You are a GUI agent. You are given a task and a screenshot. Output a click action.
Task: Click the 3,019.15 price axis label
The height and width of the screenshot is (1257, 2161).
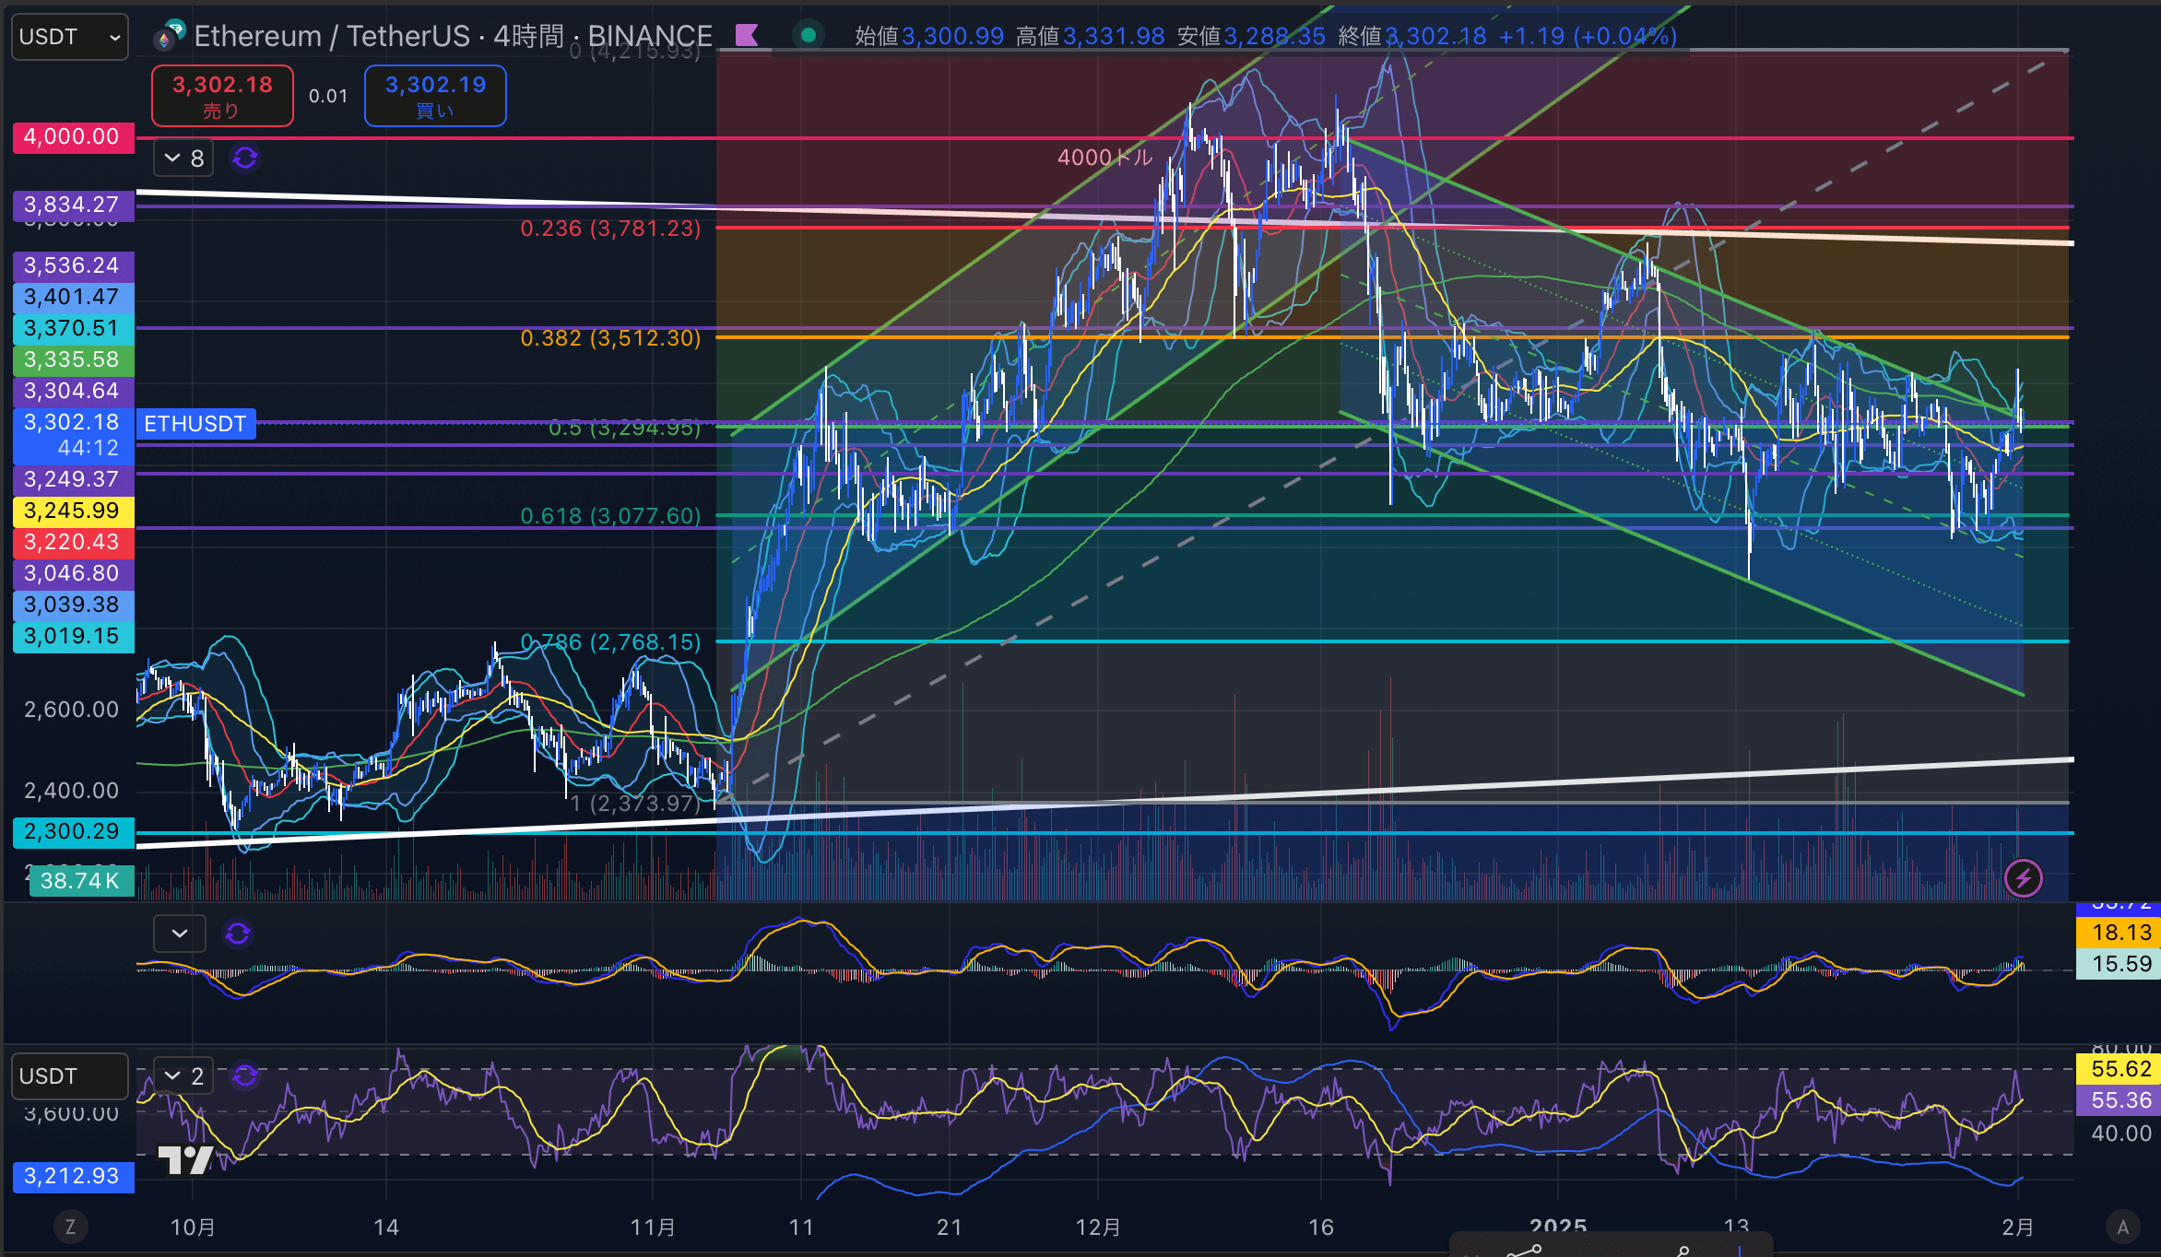click(x=73, y=637)
